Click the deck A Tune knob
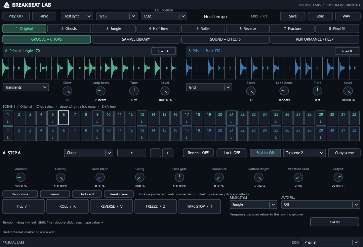363x247 pixels. tap(134, 91)
